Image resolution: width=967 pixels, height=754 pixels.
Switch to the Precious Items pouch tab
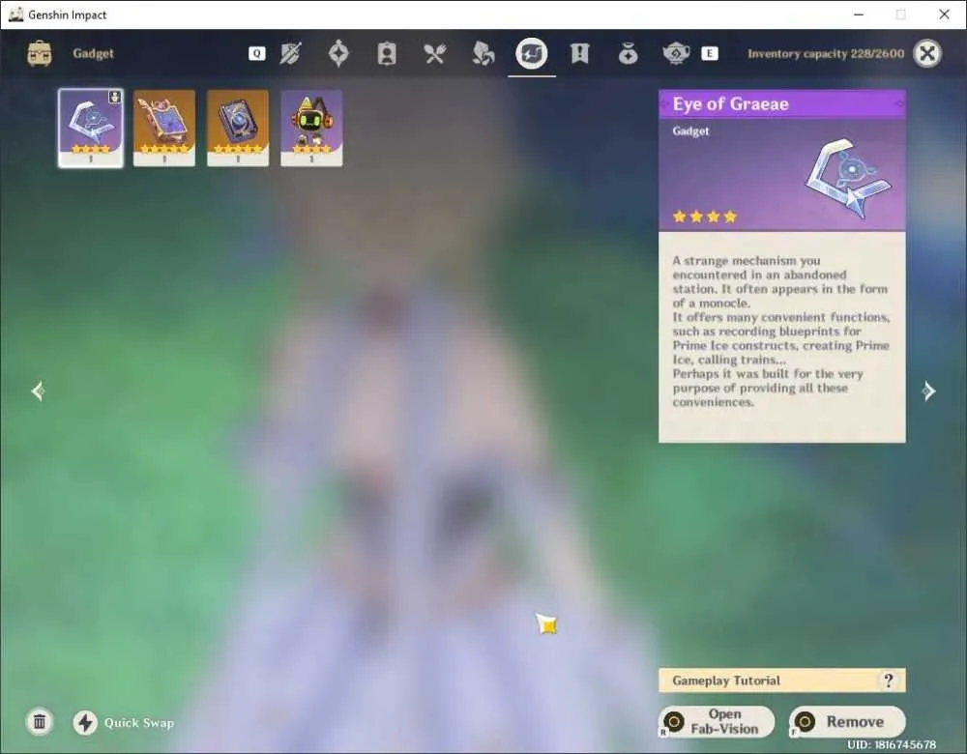coord(628,53)
